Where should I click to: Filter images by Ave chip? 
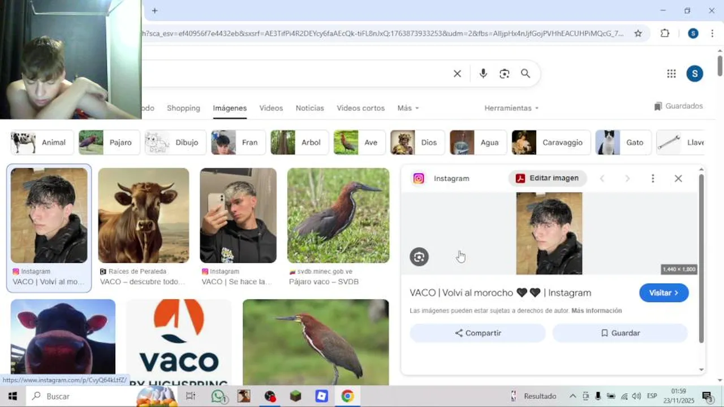[360, 142]
